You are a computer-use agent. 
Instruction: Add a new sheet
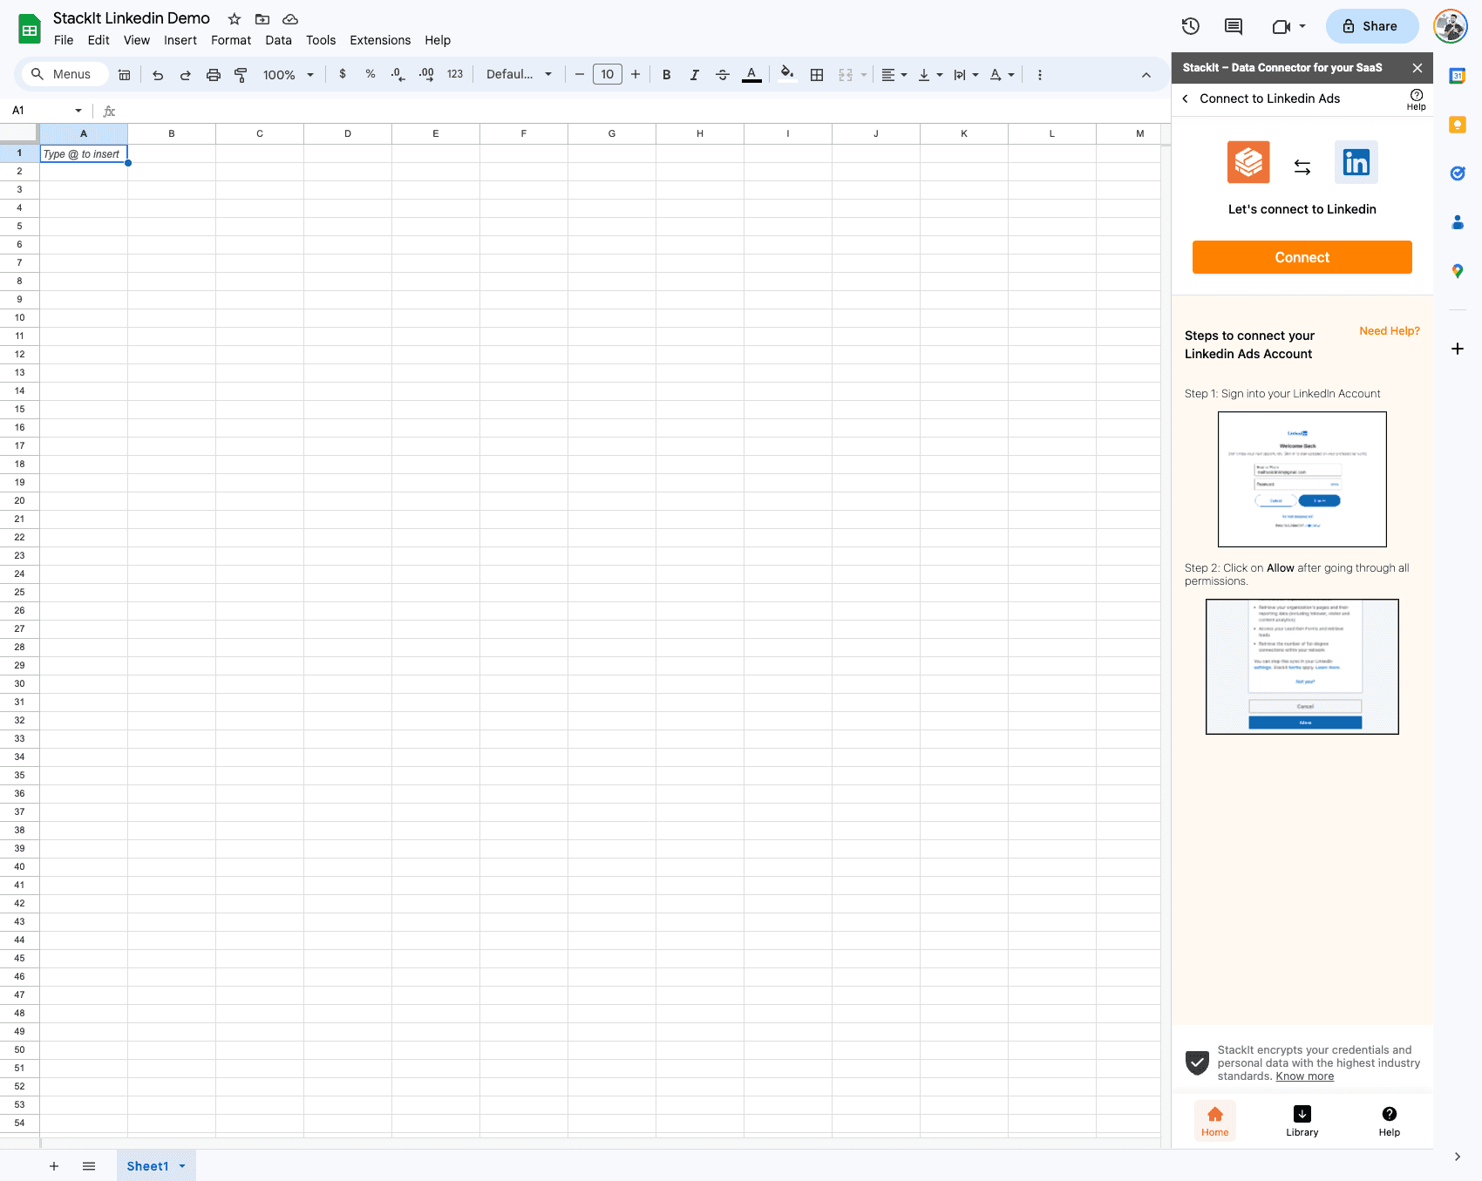click(54, 1166)
